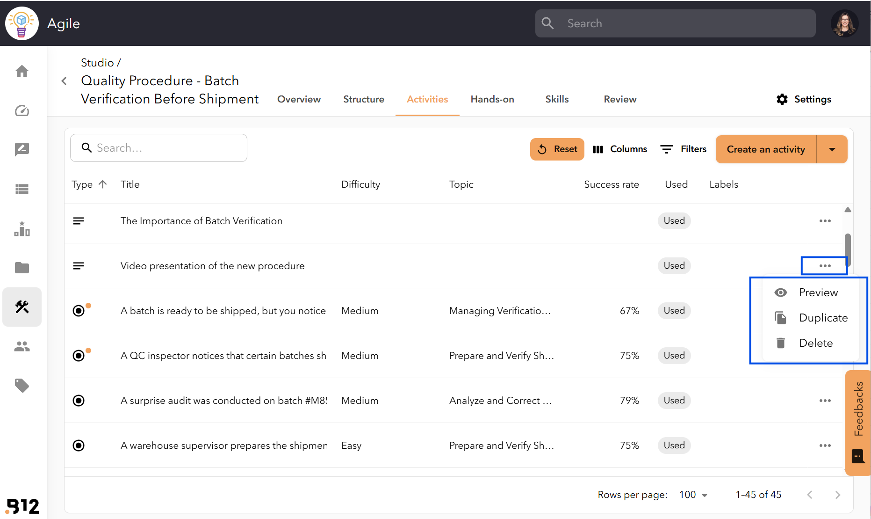Click the back chevron beside course title
The width and height of the screenshot is (871, 519).
pyautogui.click(x=64, y=81)
